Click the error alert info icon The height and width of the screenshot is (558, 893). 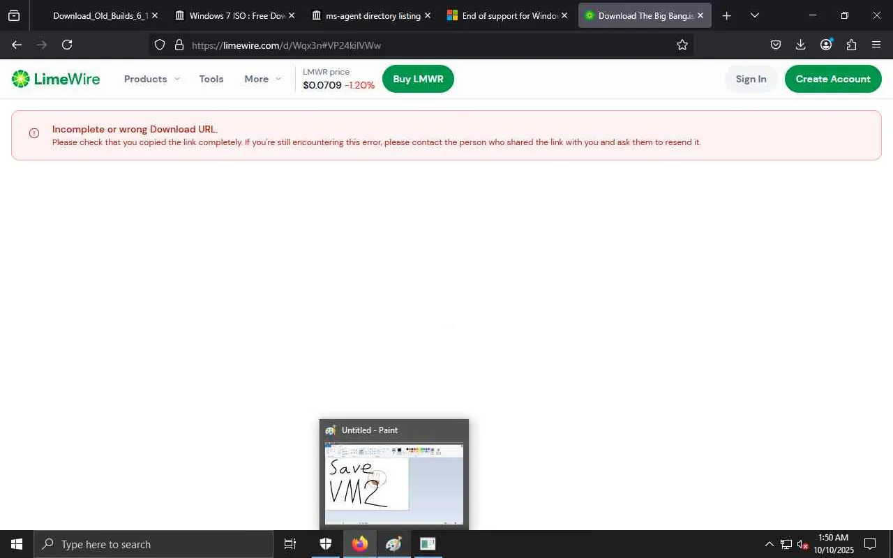tap(34, 133)
